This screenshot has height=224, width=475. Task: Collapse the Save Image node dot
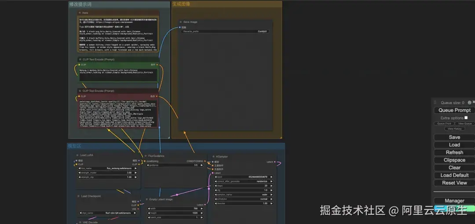coord(181,22)
